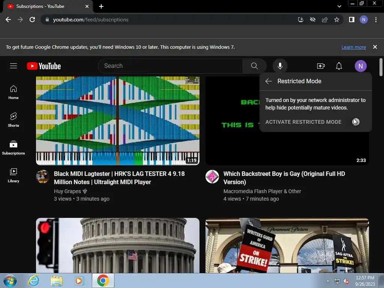Open the purple N account avatar on YouTube

[360, 66]
